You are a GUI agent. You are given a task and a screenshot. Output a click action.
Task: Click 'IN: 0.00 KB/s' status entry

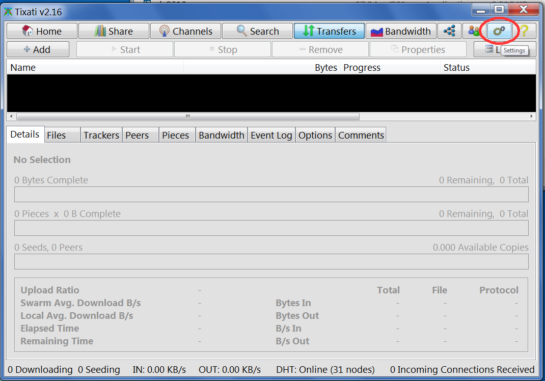pos(159,369)
